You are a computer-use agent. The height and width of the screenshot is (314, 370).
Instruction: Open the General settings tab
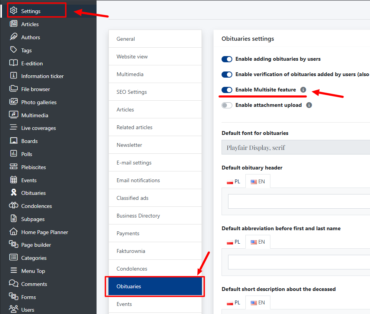click(x=155, y=39)
